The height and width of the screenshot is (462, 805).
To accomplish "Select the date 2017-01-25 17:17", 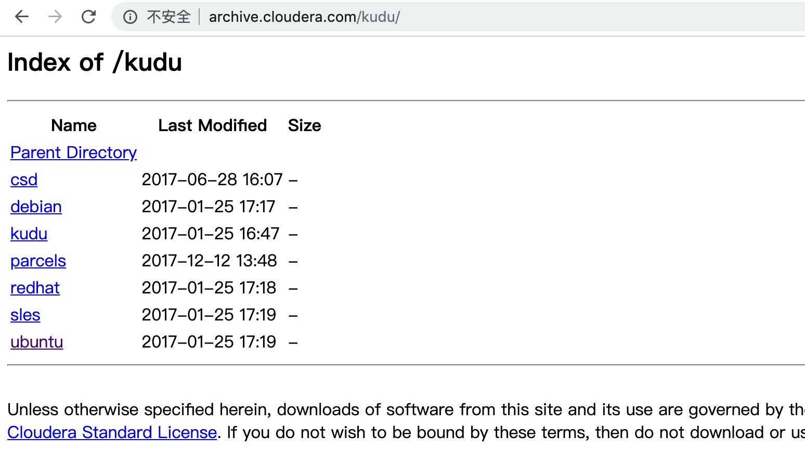I will click(x=209, y=207).
